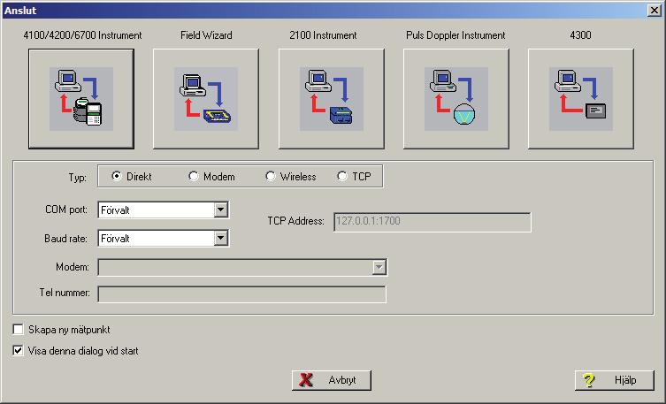
Task: Click the 'Puls Doppler Instrument' label text
Action: tap(455, 35)
